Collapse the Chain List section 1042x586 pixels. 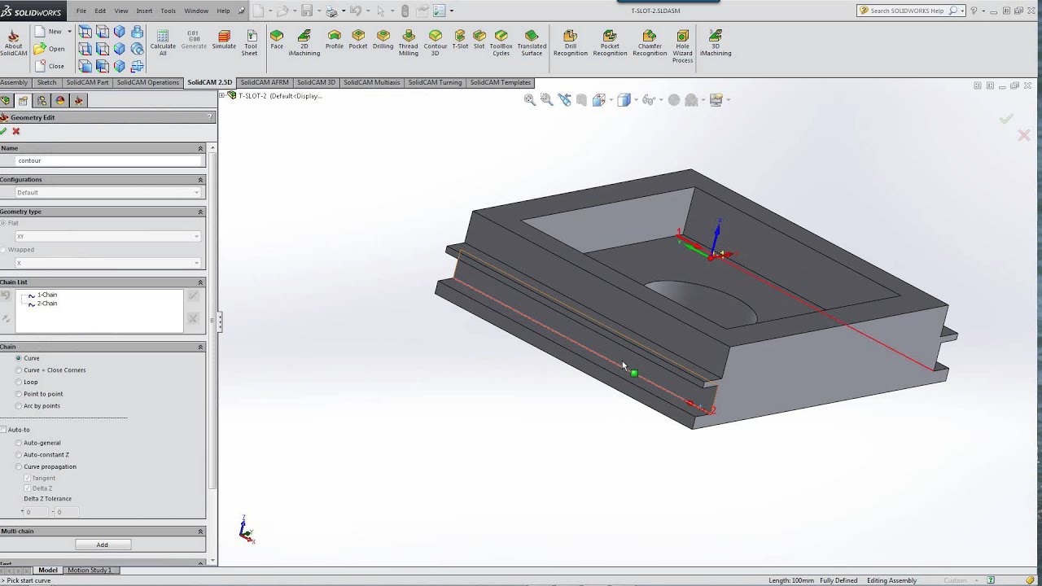pos(200,282)
